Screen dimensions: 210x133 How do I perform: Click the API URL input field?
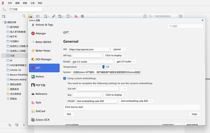(x=89, y=49)
